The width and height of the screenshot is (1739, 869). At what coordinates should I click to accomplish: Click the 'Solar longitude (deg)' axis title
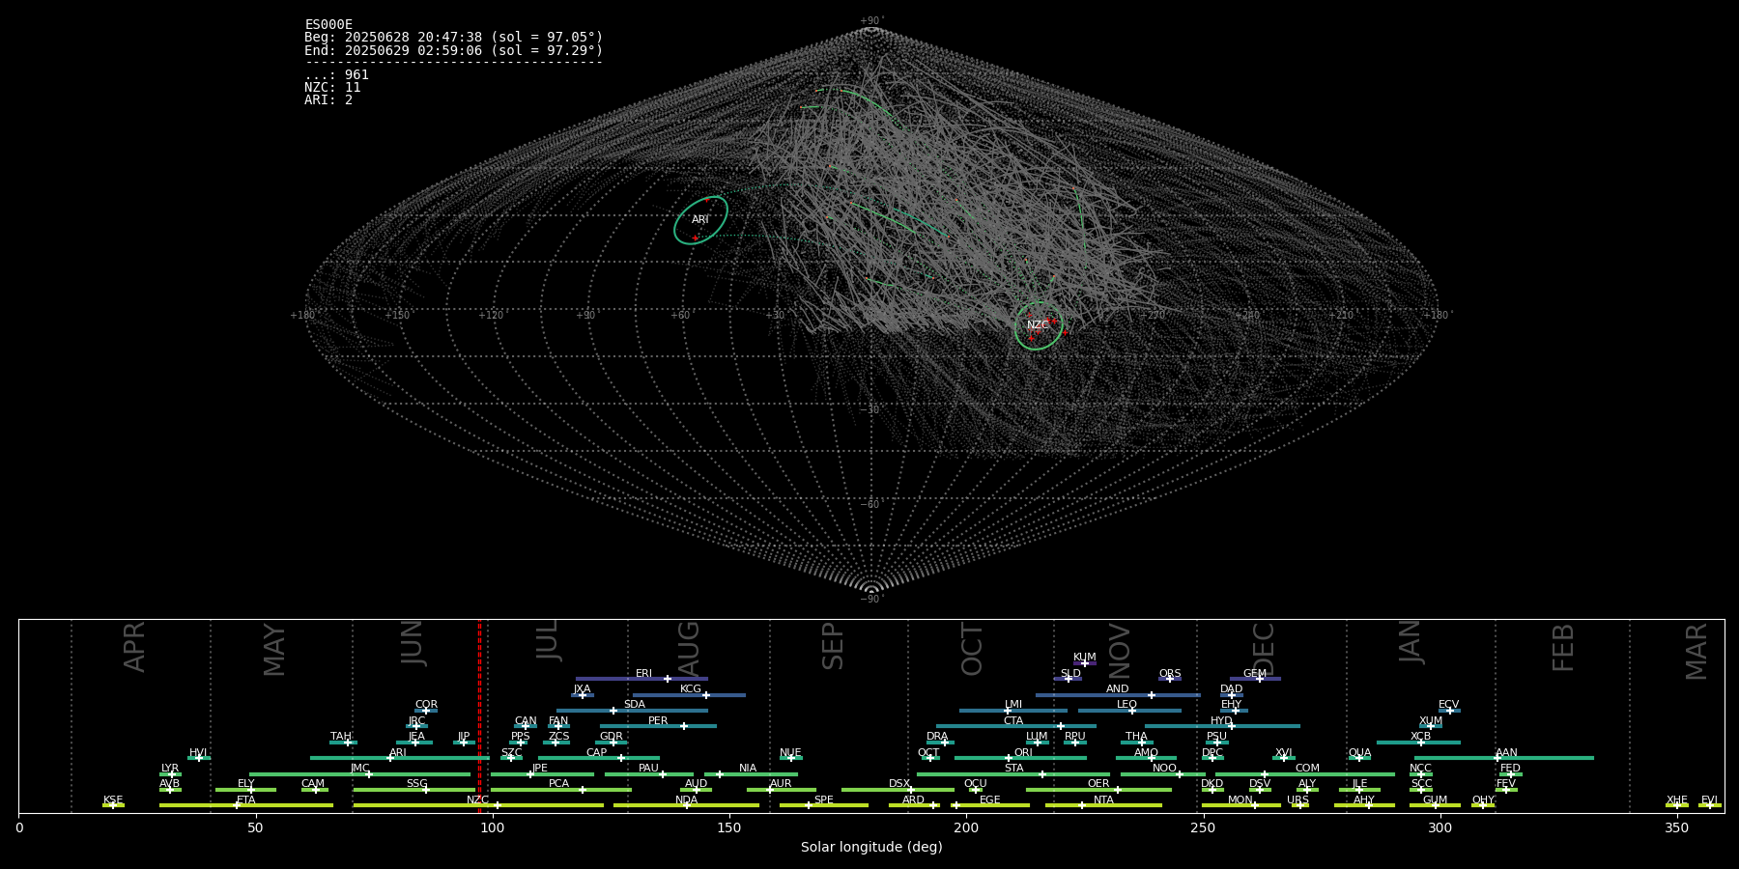coord(871,847)
